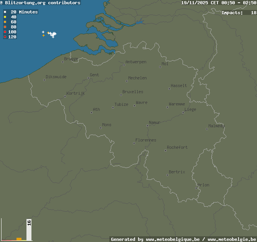Click the orange 60-minute legend swatch
257x242 pixels.
[x=5, y=22]
